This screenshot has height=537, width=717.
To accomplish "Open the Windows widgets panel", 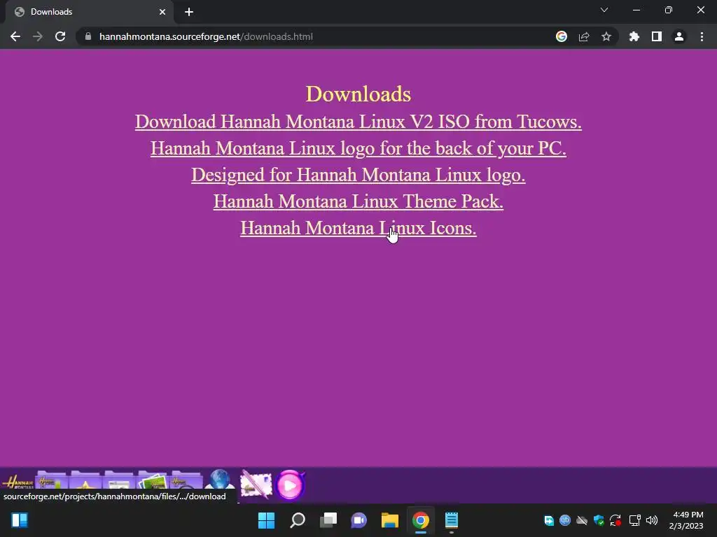I will coord(20,520).
